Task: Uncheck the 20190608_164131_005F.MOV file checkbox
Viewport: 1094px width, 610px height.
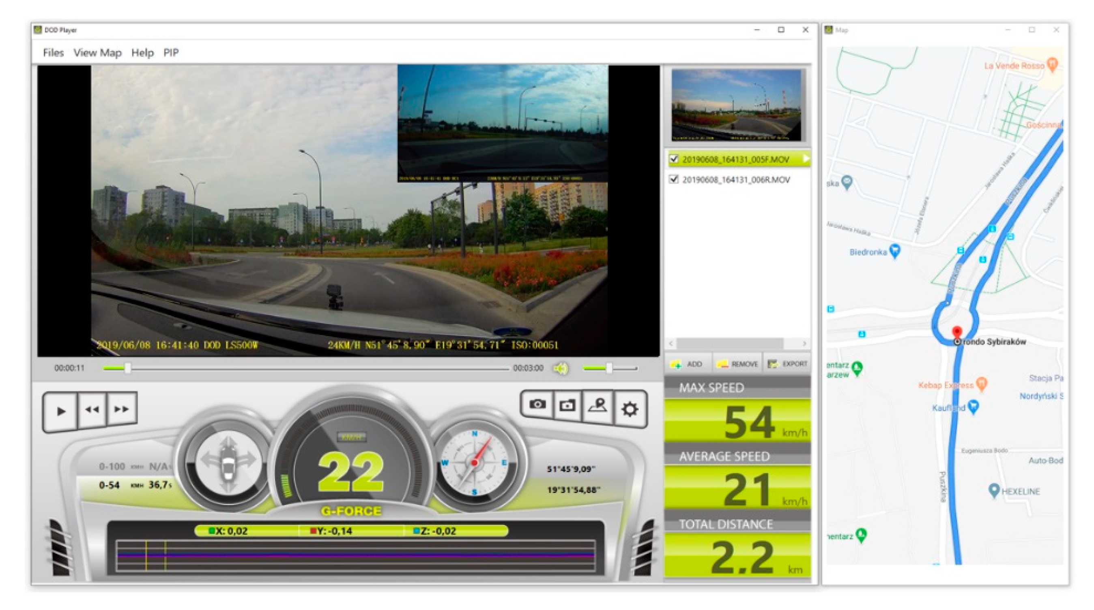Action: click(673, 159)
